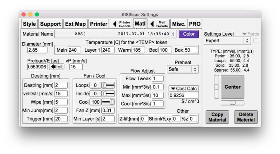Image resolution: width=280 pixels, height=154 pixels.
Task: Open the Style tab
Action: 29,24
